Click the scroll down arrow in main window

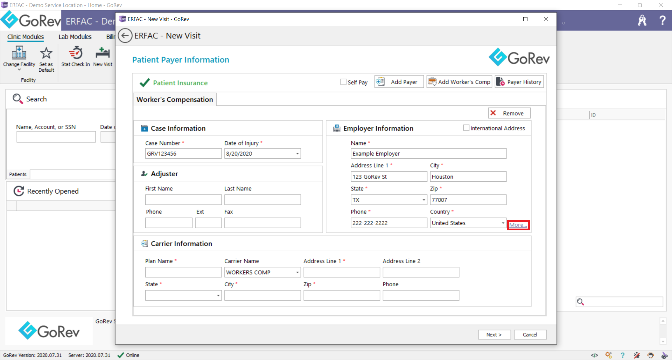663,341
